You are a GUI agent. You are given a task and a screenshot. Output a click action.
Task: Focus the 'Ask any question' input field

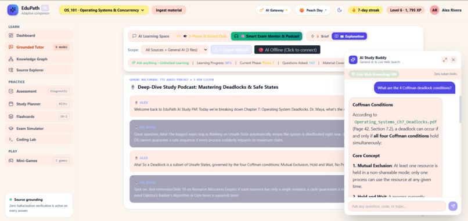click(397, 206)
